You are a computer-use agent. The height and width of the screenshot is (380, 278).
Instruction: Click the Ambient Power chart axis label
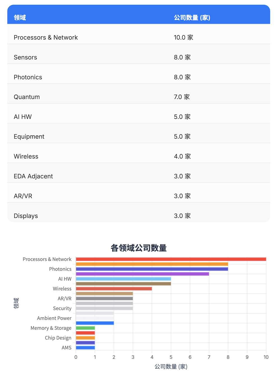[x=54, y=318]
